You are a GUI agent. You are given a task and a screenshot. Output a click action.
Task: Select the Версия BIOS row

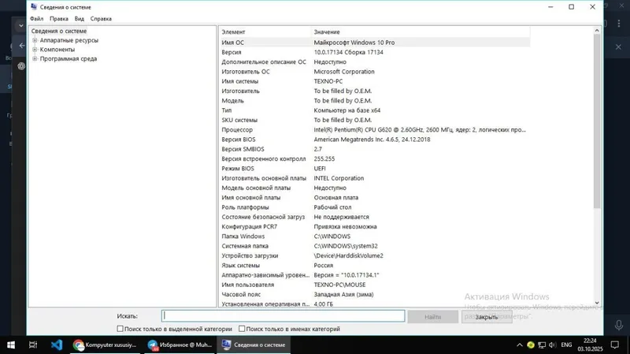(375, 140)
